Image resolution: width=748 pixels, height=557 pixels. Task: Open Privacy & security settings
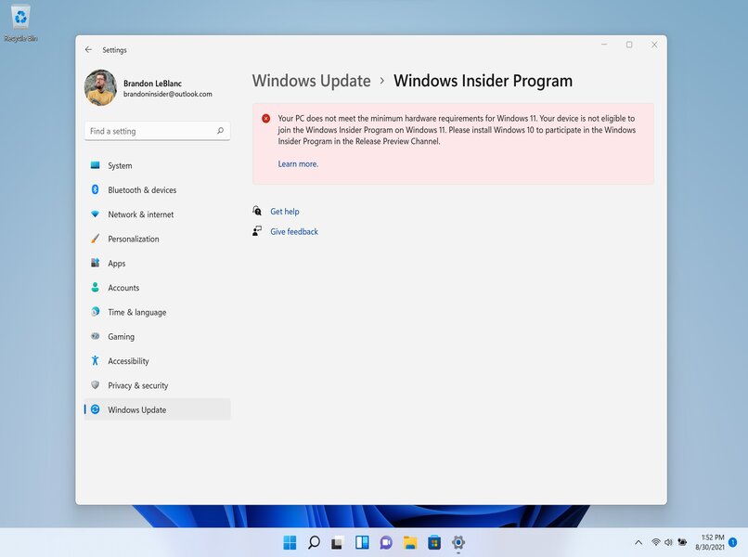135,385
